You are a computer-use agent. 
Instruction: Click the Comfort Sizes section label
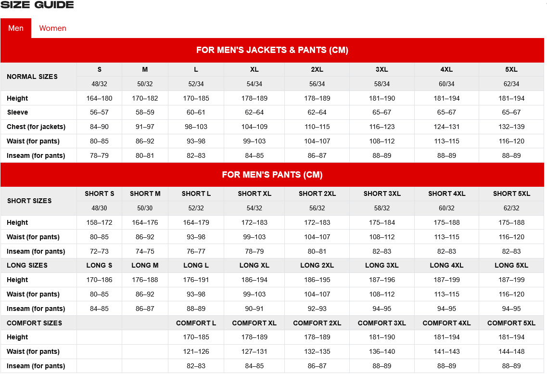coord(34,323)
